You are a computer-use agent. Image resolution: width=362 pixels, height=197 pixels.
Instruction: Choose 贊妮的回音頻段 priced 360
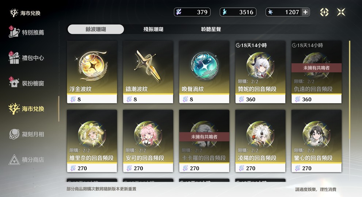coord(260,72)
